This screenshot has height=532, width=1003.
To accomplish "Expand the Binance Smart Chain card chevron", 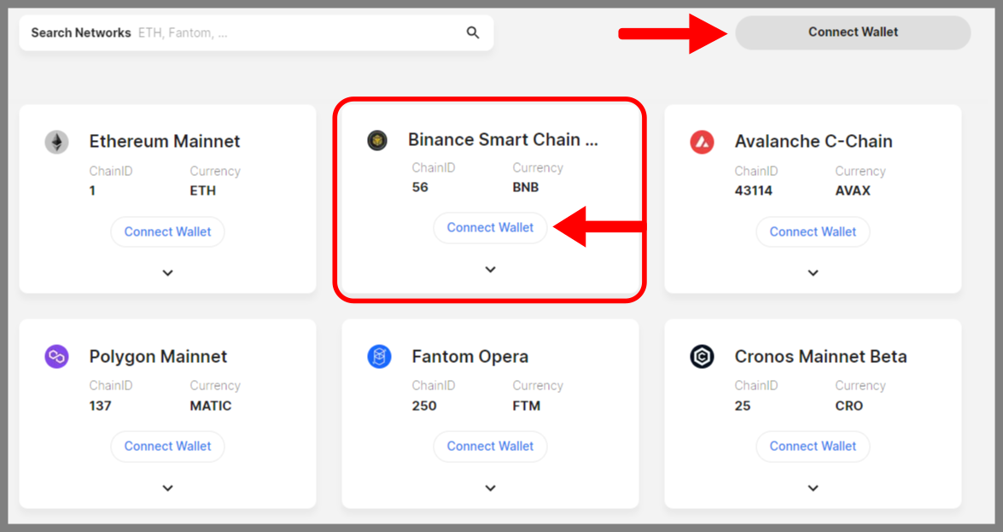I will tap(490, 270).
